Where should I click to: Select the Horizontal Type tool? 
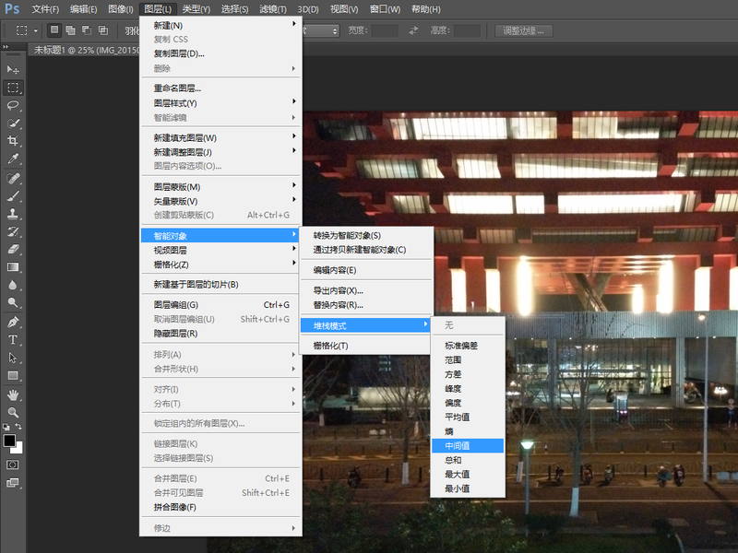13,339
